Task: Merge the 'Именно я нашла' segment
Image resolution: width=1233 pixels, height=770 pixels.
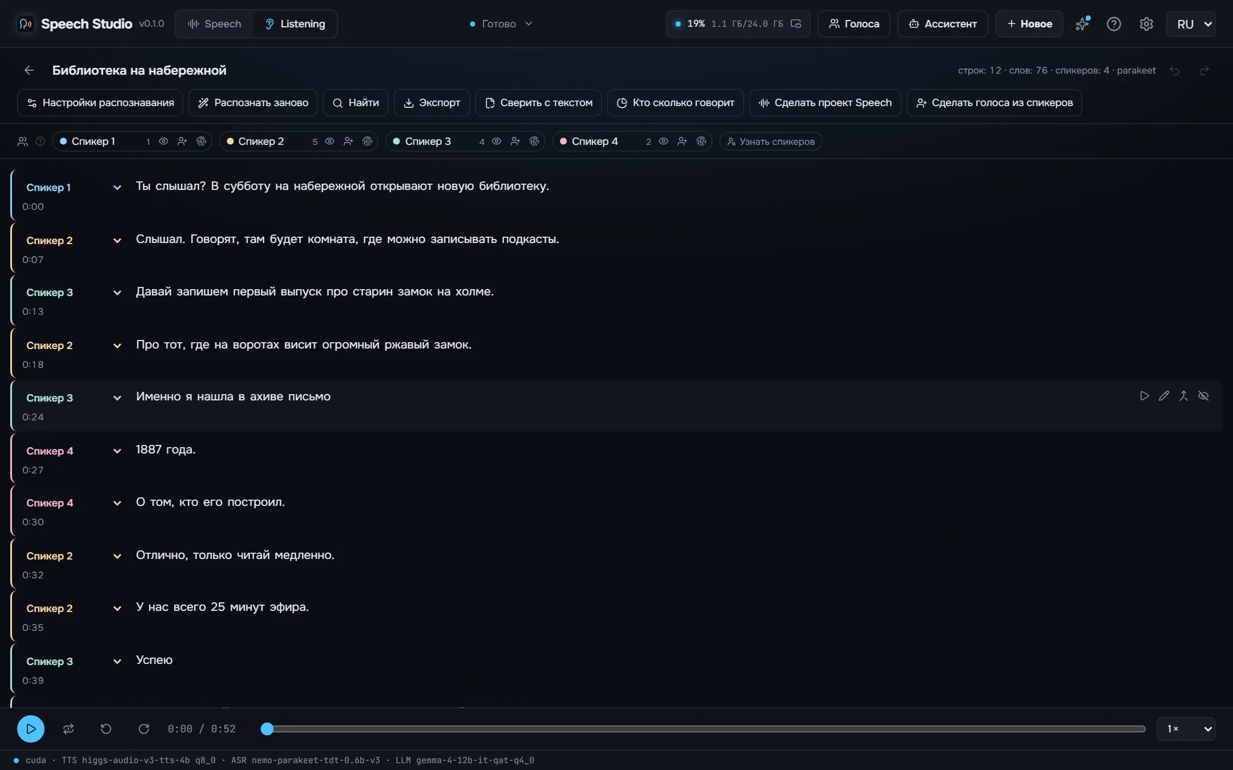Action: pyautogui.click(x=1184, y=396)
